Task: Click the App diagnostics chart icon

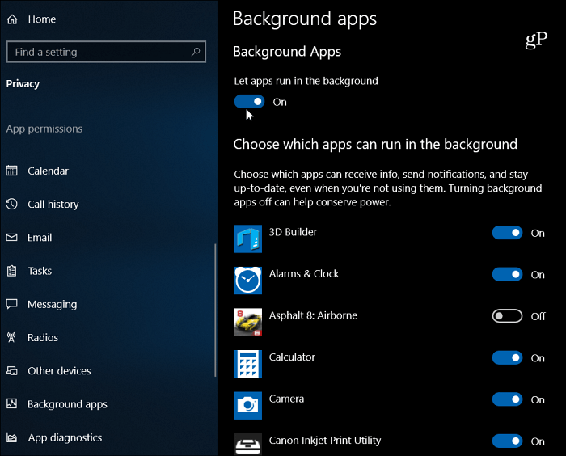Action: point(11,437)
